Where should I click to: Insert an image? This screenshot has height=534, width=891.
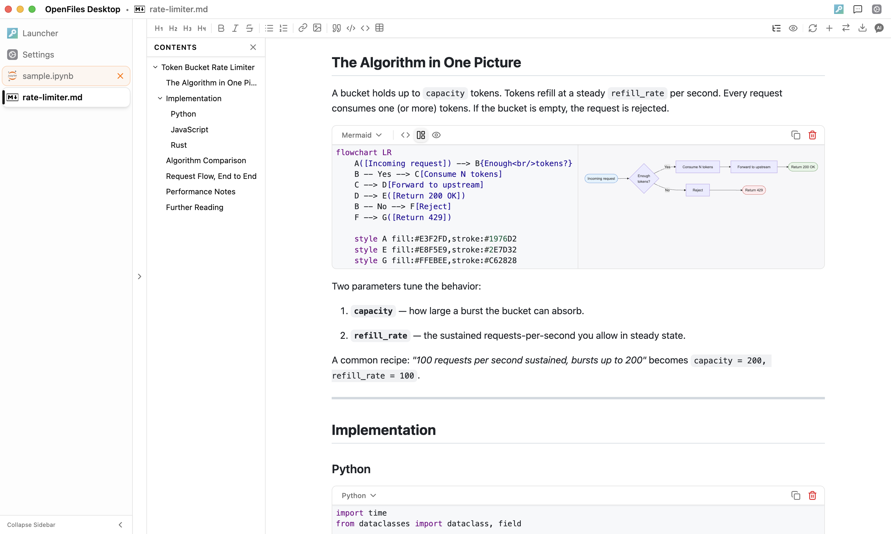click(x=317, y=28)
